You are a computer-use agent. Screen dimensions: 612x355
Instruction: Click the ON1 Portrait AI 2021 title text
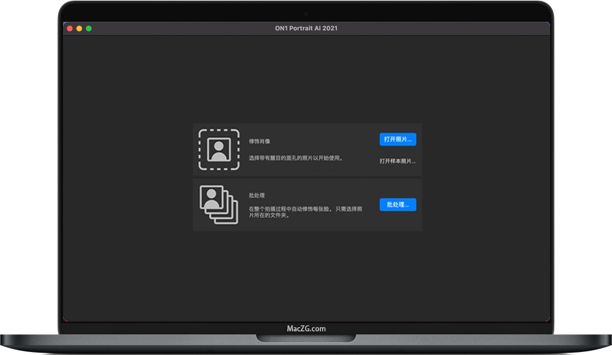[306, 28]
